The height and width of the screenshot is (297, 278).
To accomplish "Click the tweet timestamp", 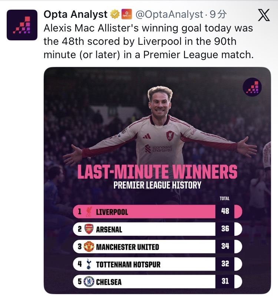I will pyautogui.click(x=219, y=15).
